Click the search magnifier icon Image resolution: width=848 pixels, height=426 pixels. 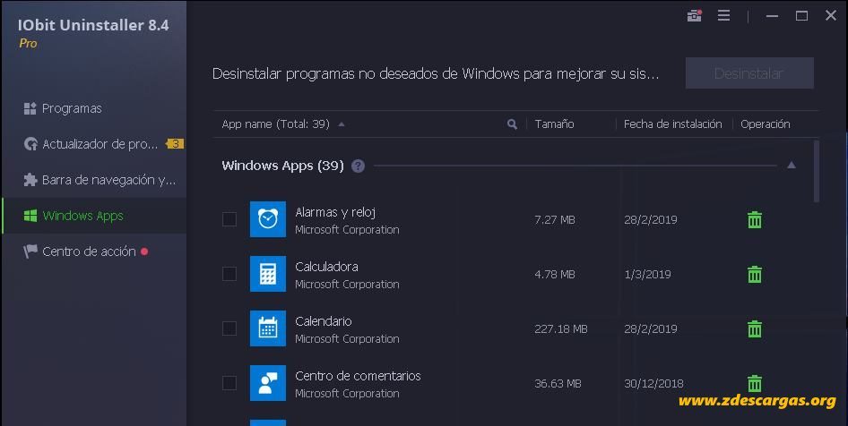click(x=512, y=124)
